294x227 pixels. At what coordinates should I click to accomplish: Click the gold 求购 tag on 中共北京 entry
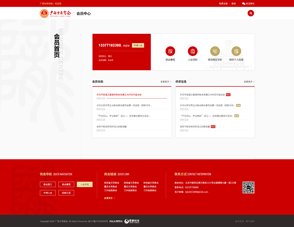(238, 105)
